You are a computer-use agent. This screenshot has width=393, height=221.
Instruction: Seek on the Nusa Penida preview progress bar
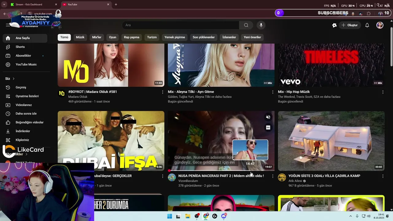pos(221,170)
